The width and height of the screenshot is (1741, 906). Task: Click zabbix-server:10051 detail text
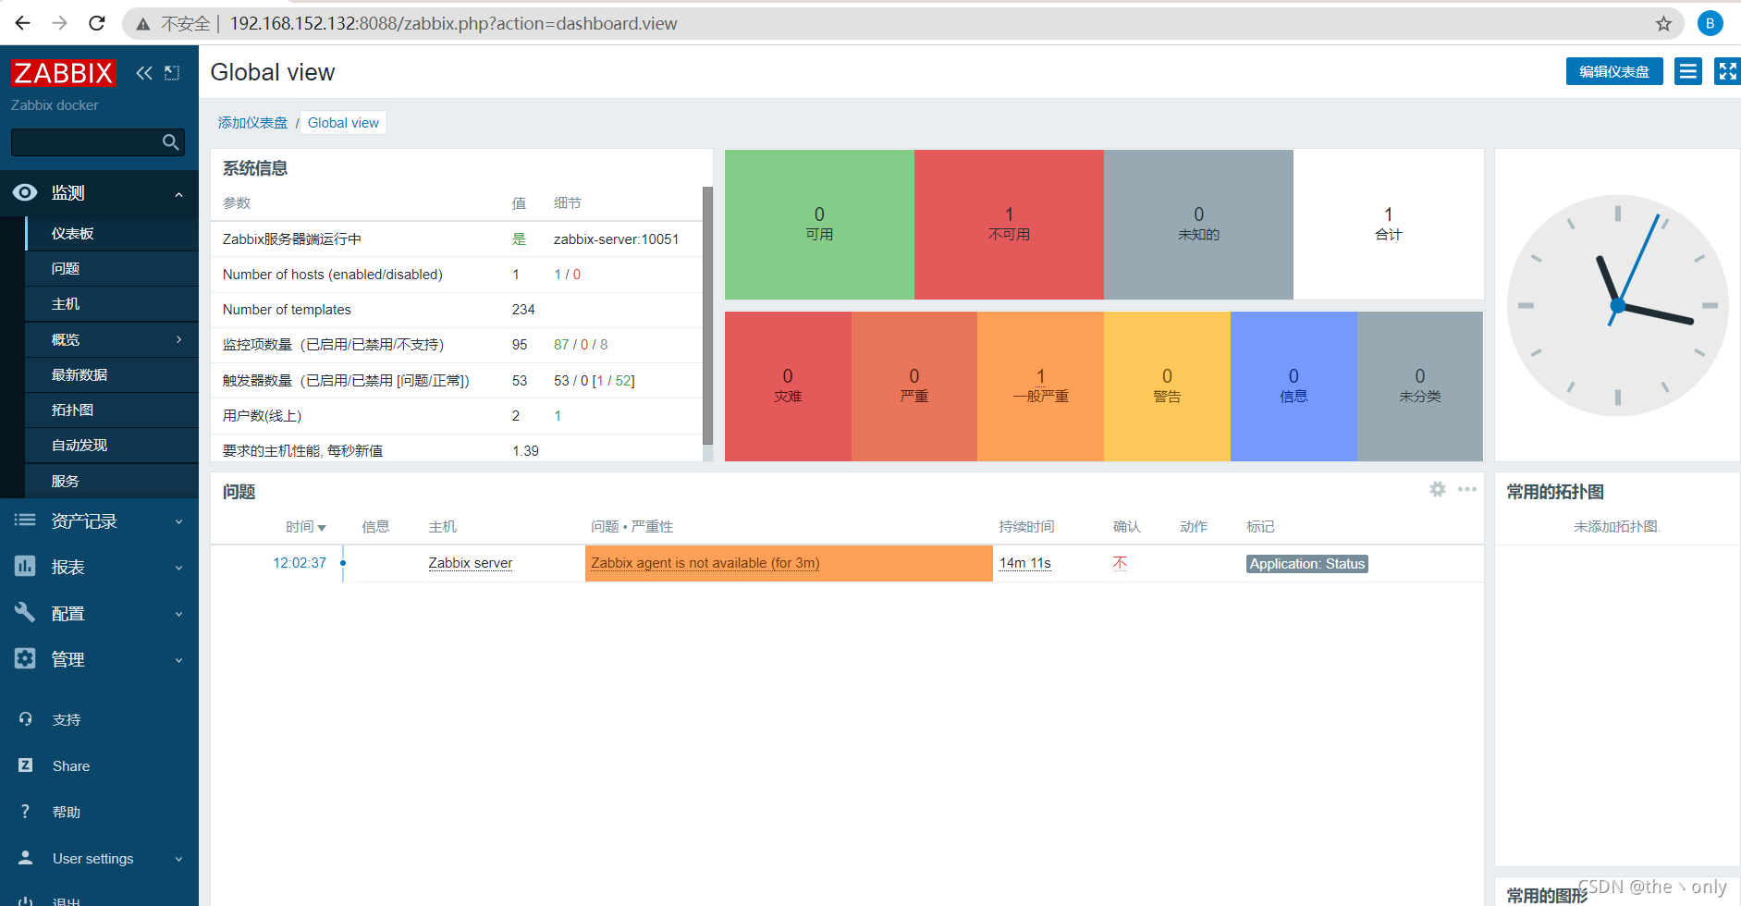pyautogui.click(x=616, y=239)
